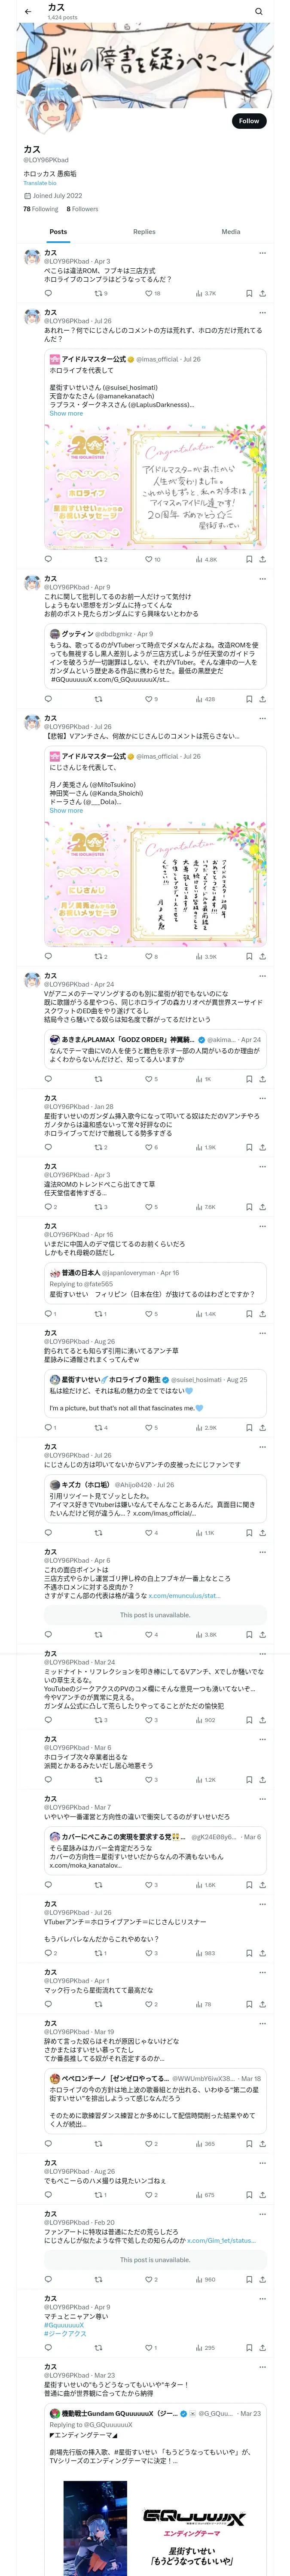Open the 78 Following list
This screenshot has height=2576, width=290.
[41, 209]
